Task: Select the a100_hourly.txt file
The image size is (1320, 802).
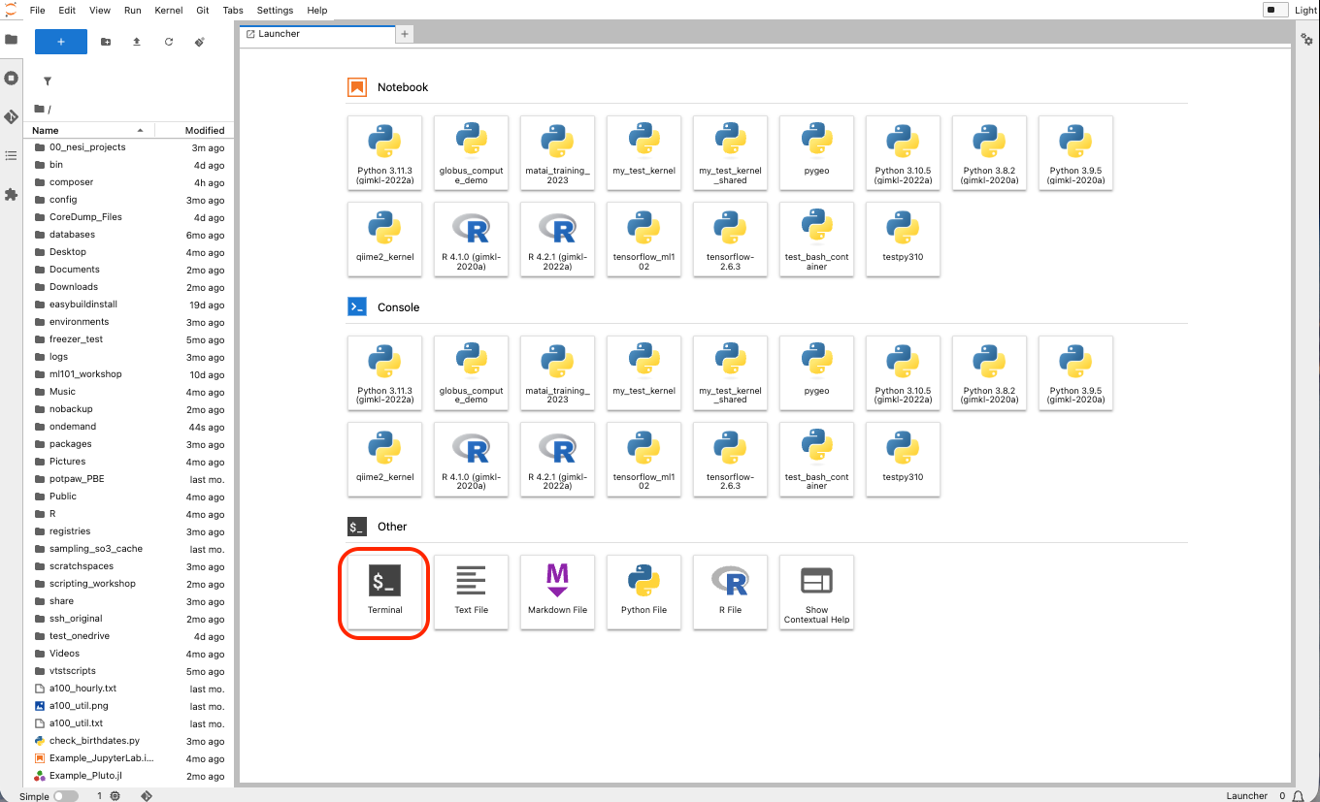Action: (x=128, y=689)
